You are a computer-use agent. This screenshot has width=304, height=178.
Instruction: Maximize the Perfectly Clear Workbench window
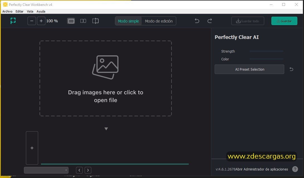pos(284,4)
